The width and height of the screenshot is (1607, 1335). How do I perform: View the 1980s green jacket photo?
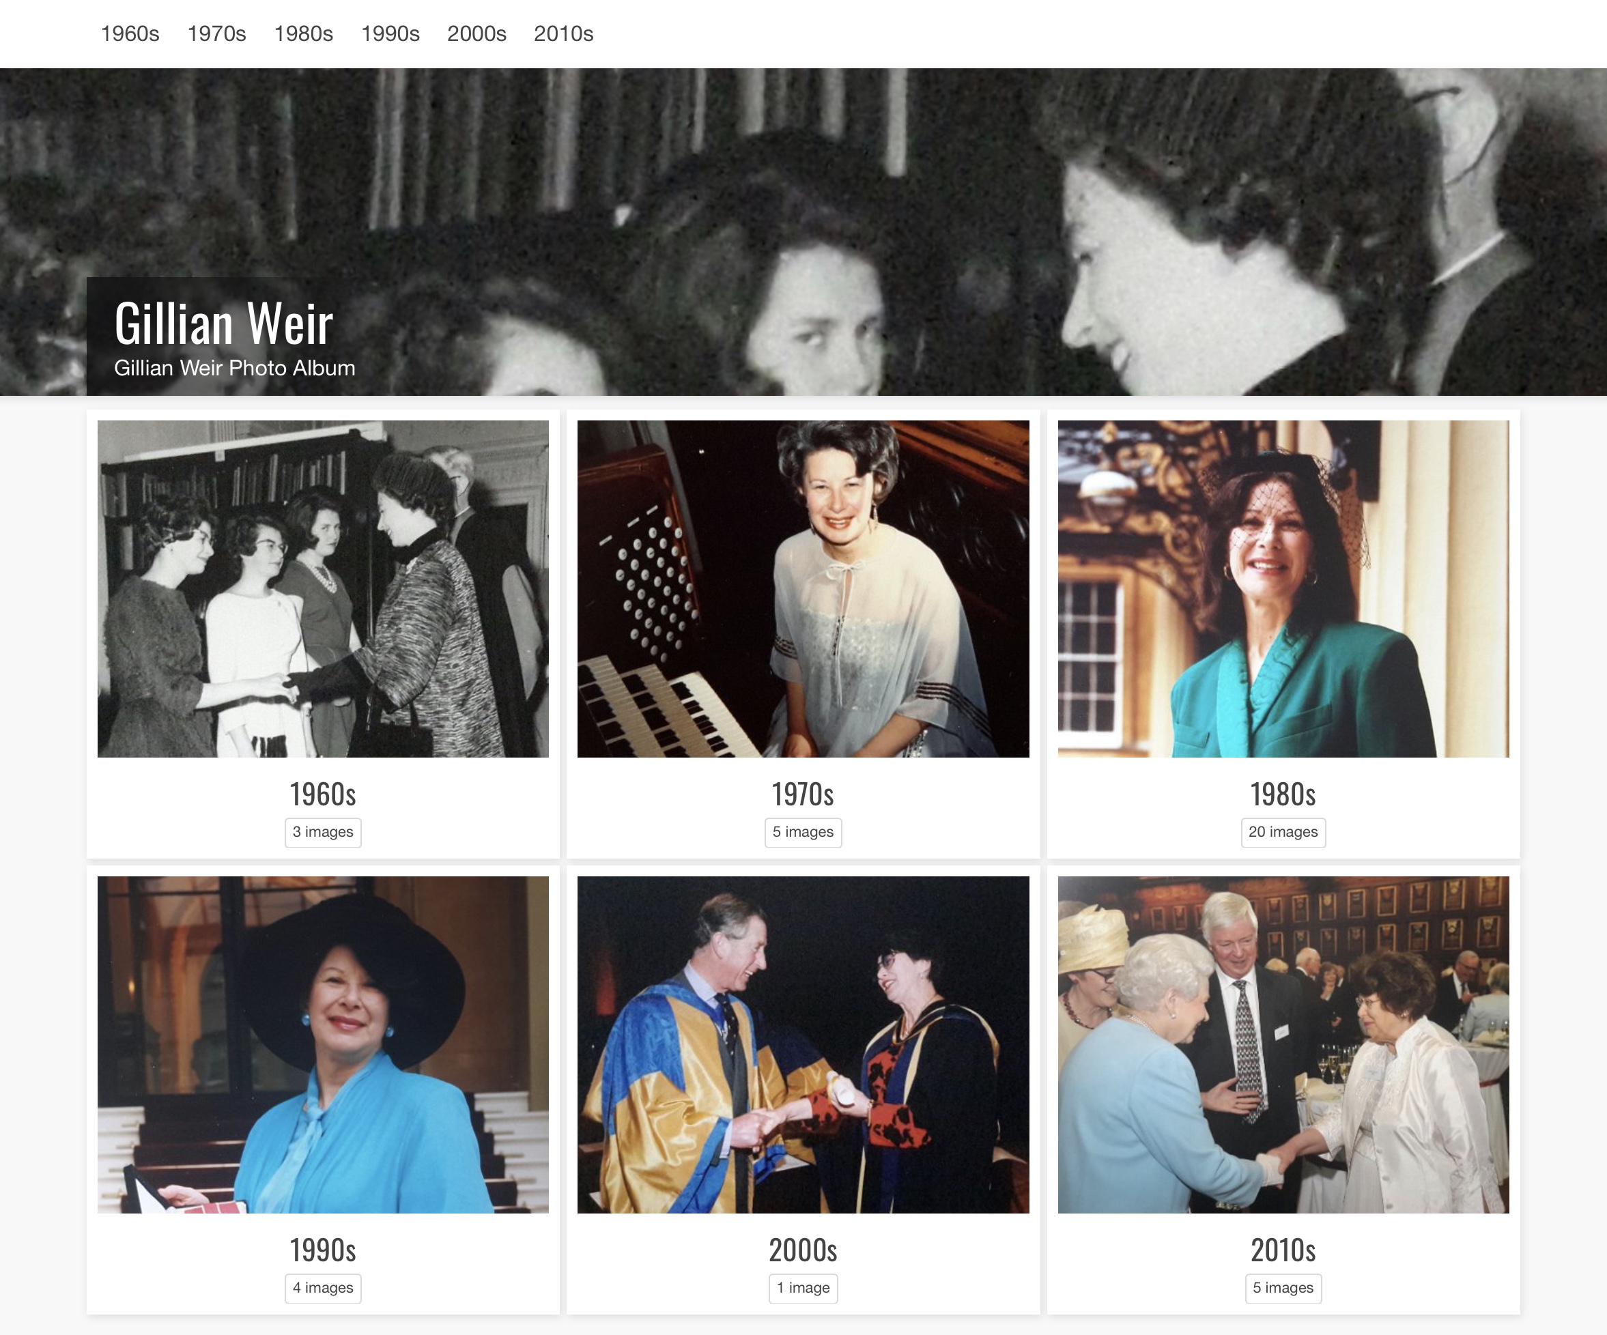1283,588
